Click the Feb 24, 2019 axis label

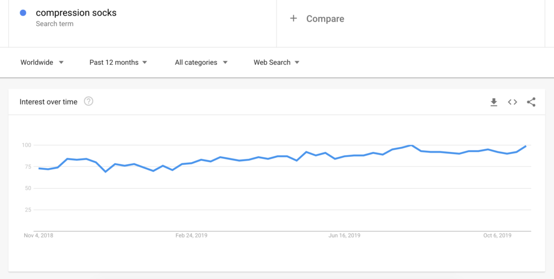(192, 235)
